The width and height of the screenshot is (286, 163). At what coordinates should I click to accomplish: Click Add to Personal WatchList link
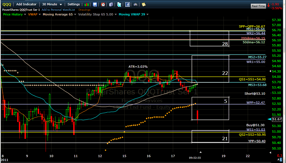(58, 10)
